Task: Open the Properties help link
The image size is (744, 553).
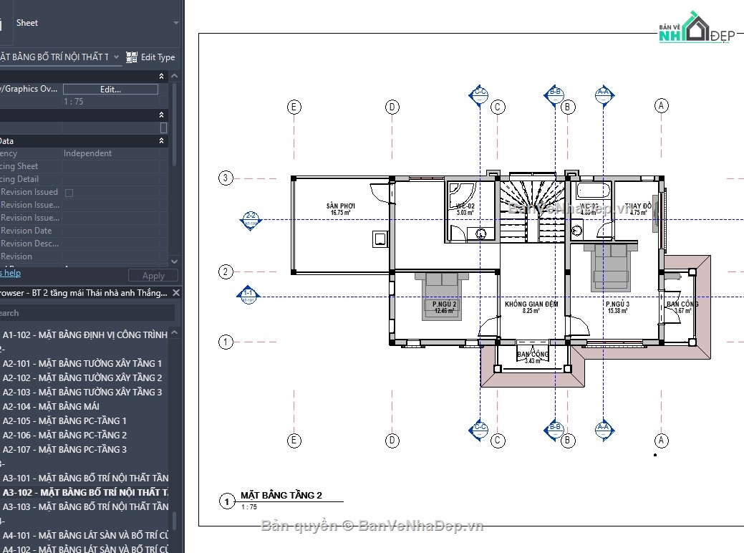Action: tap(11, 273)
